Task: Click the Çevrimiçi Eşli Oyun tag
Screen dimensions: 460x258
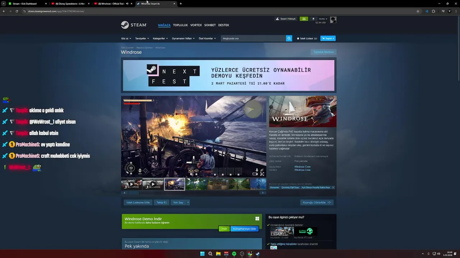Action: point(290,187)
